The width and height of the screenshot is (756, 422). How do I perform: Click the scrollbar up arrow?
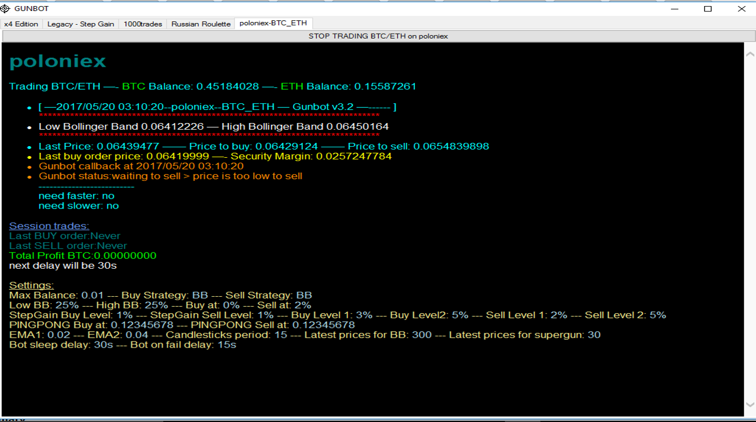(x=750, y=54)
